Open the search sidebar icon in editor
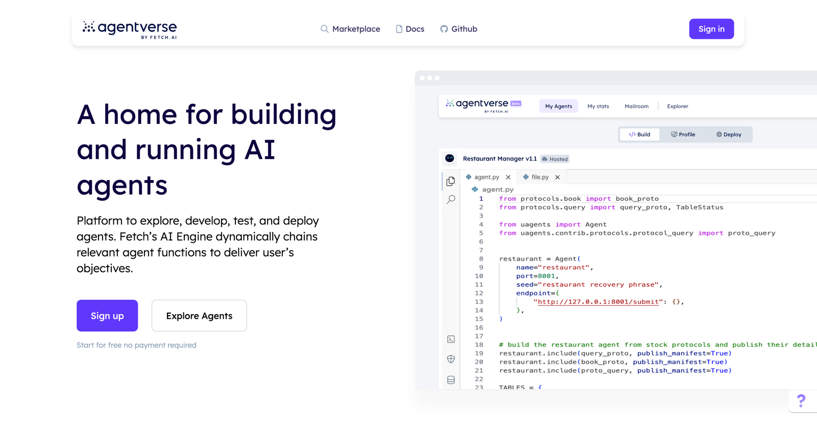Viewport: 817px width, 435px height. (x=451, y=199)
